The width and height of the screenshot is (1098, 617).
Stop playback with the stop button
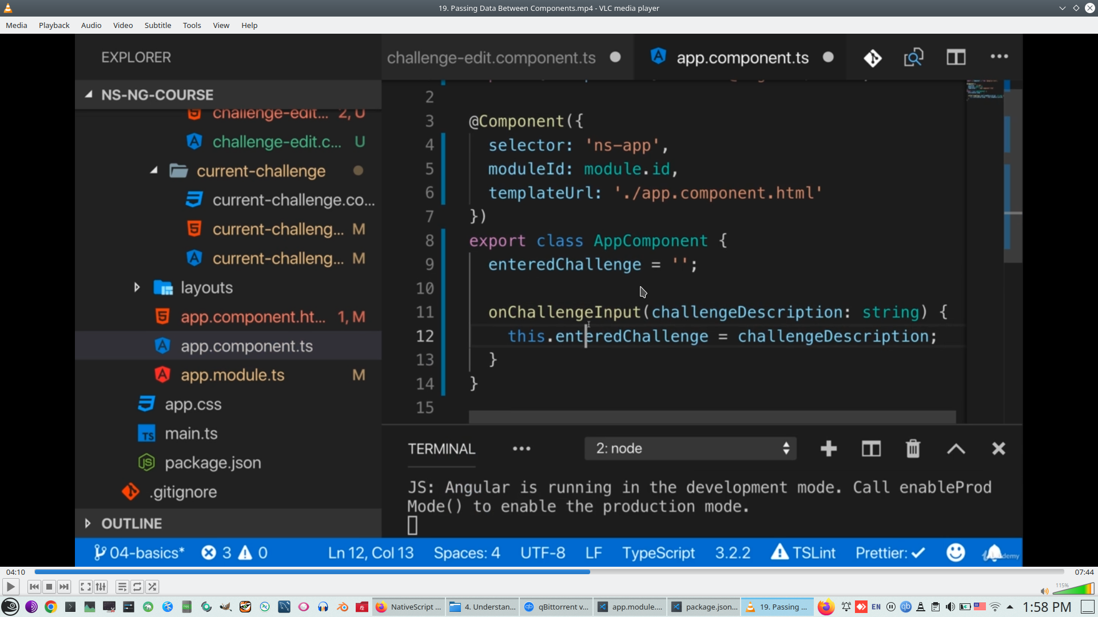point(49,587)
